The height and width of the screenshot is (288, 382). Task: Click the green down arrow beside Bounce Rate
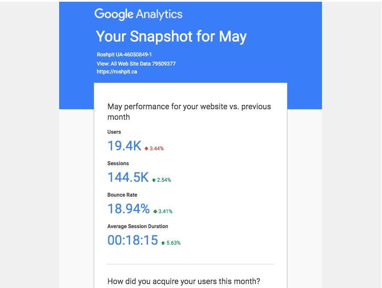click(x=155, y=212)
